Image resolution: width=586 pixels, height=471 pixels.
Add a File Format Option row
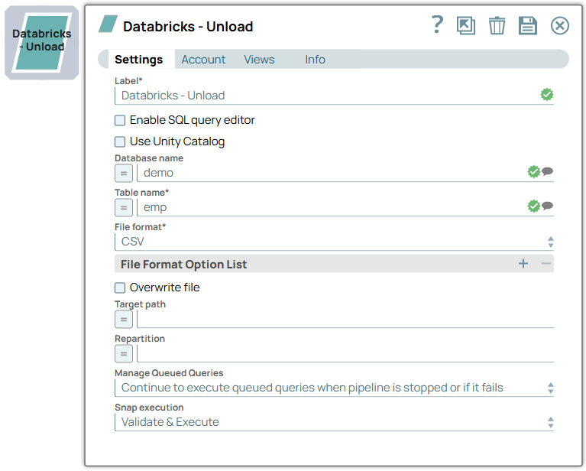pyautogui.click(x=523, y=264)
